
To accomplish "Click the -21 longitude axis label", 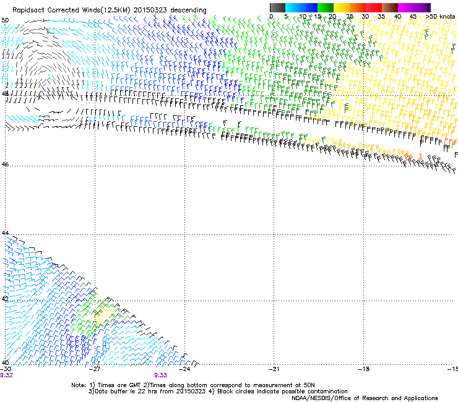I will (x=274, y=369).
